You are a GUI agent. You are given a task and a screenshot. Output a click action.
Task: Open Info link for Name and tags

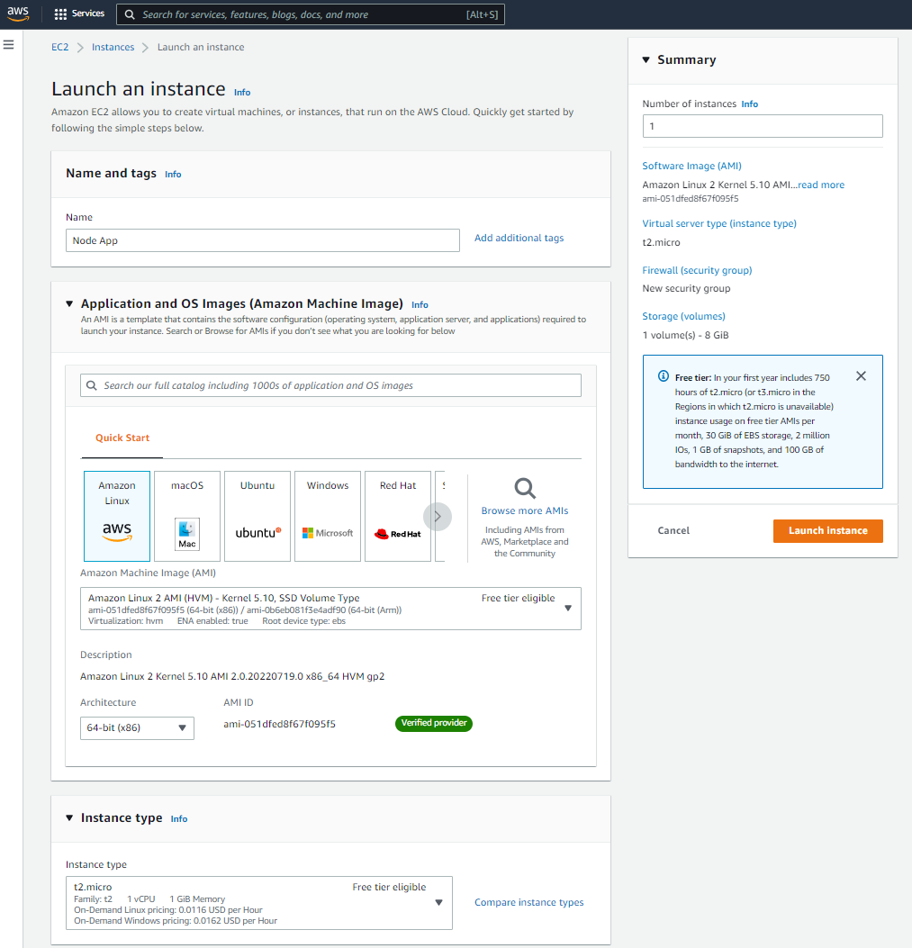(173, 174)
